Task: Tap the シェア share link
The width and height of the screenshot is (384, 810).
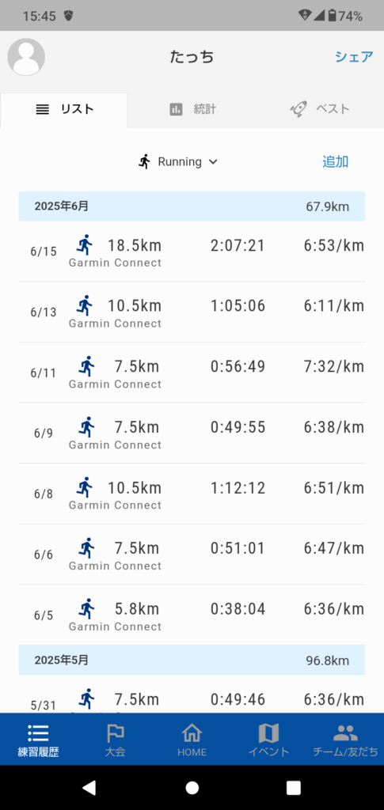Action: pyautogui.click(x=354, y=57)
